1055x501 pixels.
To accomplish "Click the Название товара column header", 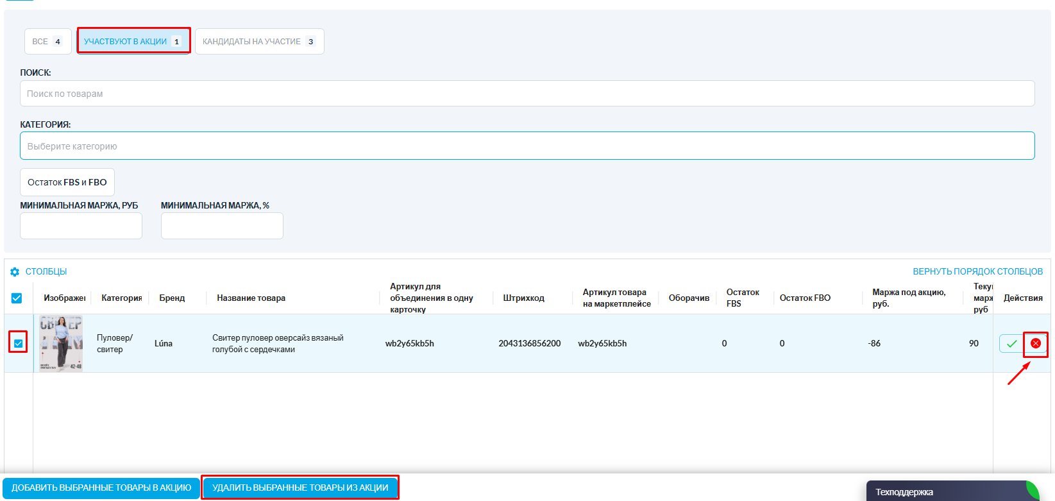I will [x=251, y=298].
